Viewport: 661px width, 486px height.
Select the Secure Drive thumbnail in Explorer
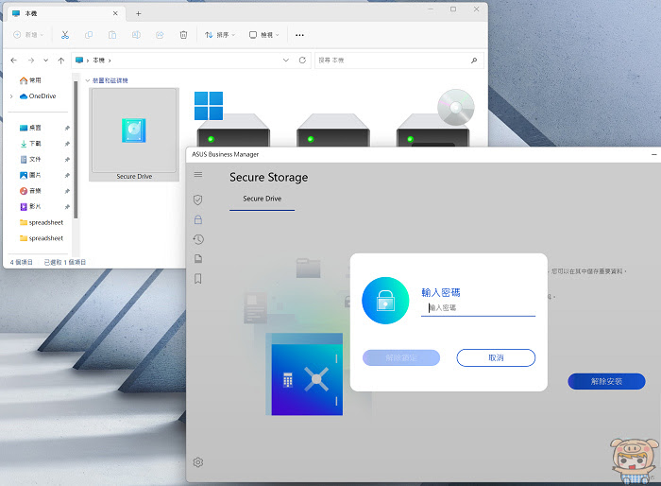point(134,134)
